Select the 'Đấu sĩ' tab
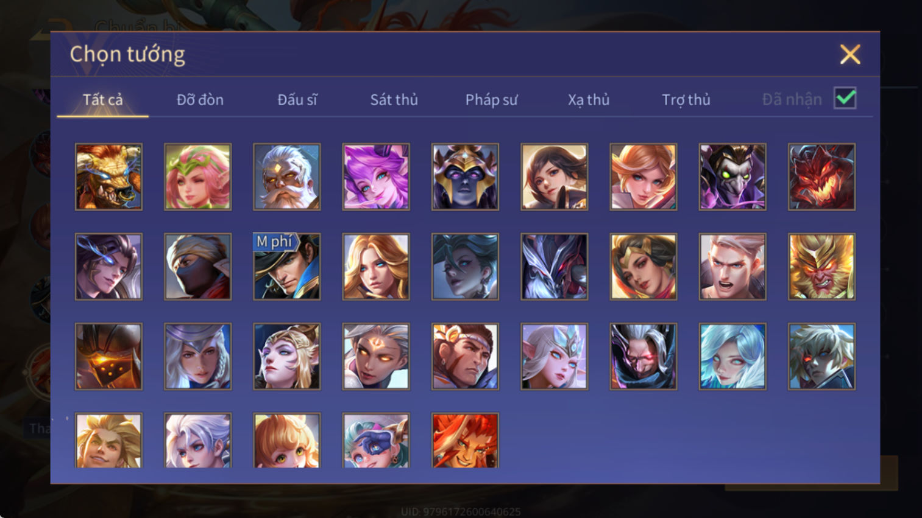This screenshot has width=922, height=518. 297,100
